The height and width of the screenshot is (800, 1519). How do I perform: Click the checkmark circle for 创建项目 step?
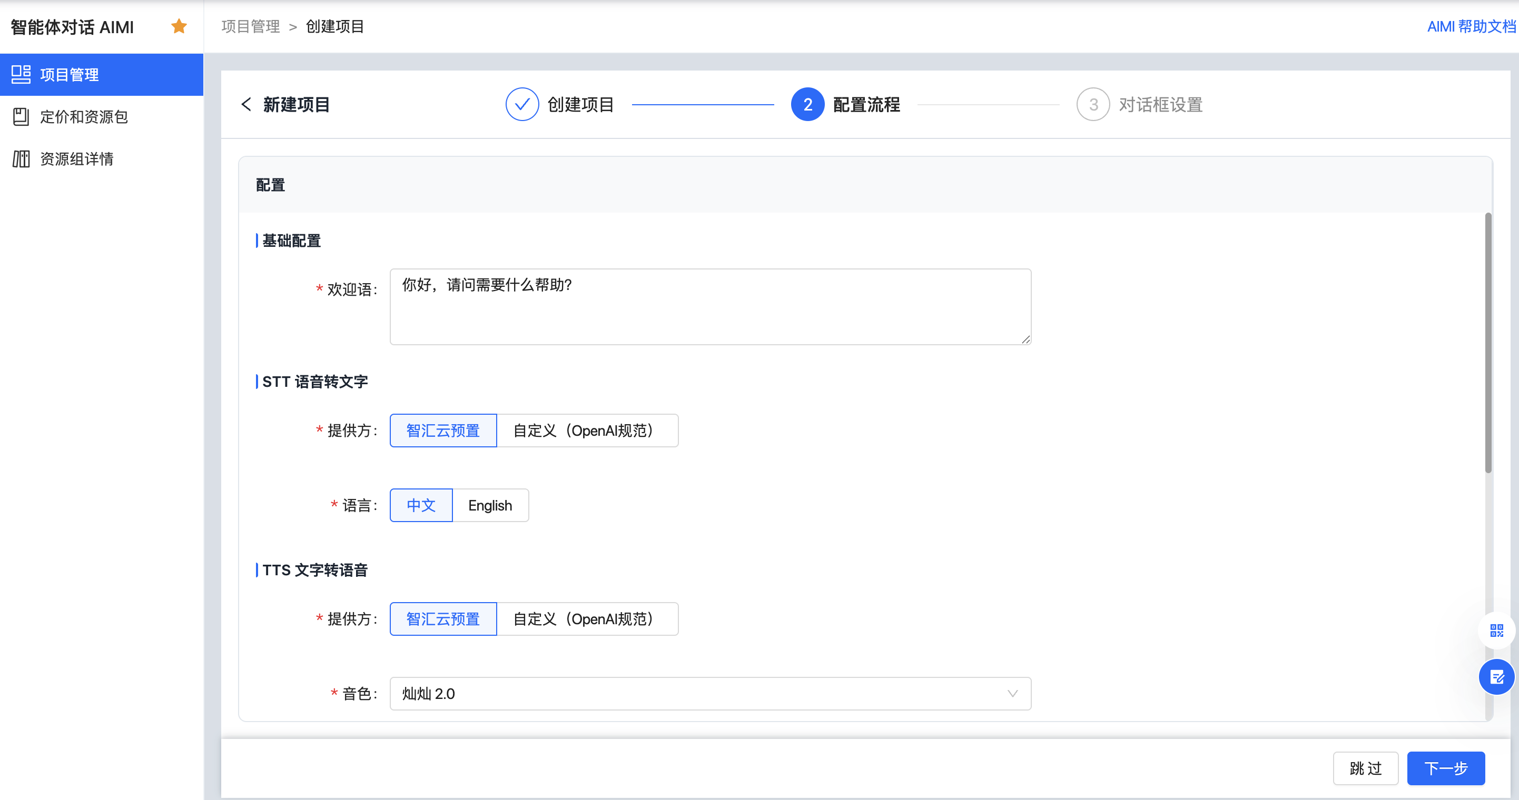pos(522,104)
